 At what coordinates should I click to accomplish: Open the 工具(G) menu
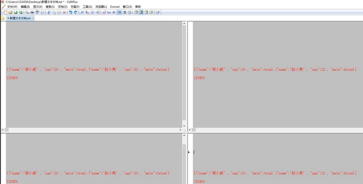[x=87, y=7]
